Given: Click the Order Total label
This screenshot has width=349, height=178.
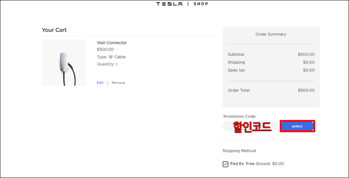Looking at the screenshot, I should point(239,90).
